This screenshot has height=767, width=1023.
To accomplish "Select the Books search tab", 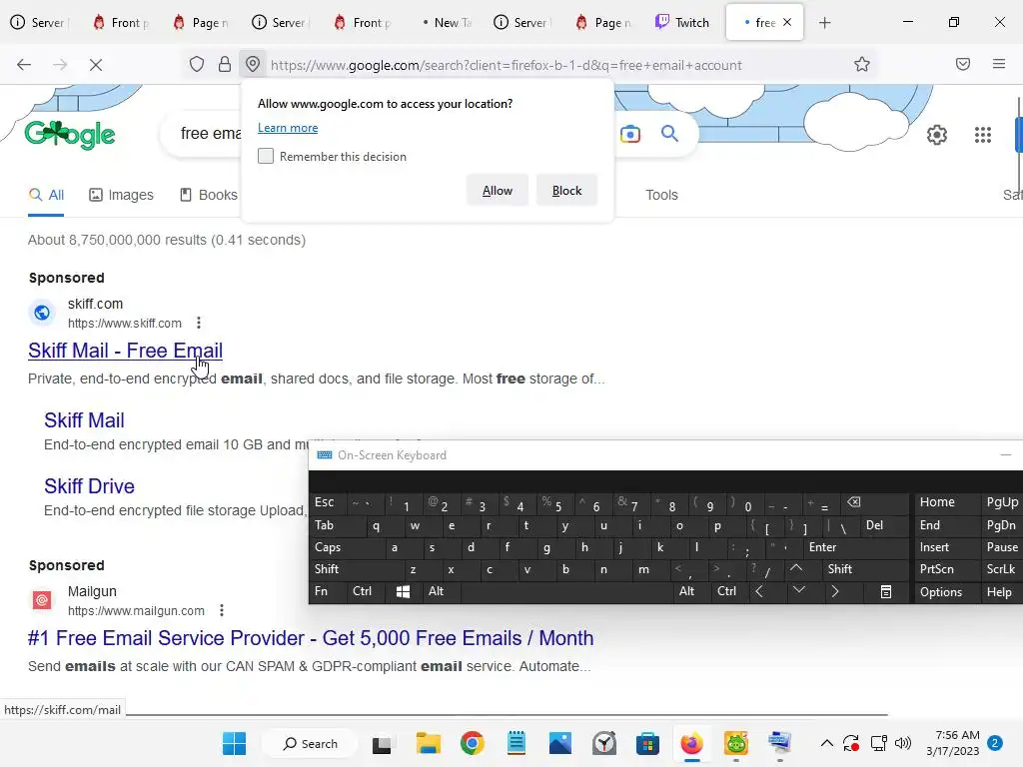I will coord(209,195).
